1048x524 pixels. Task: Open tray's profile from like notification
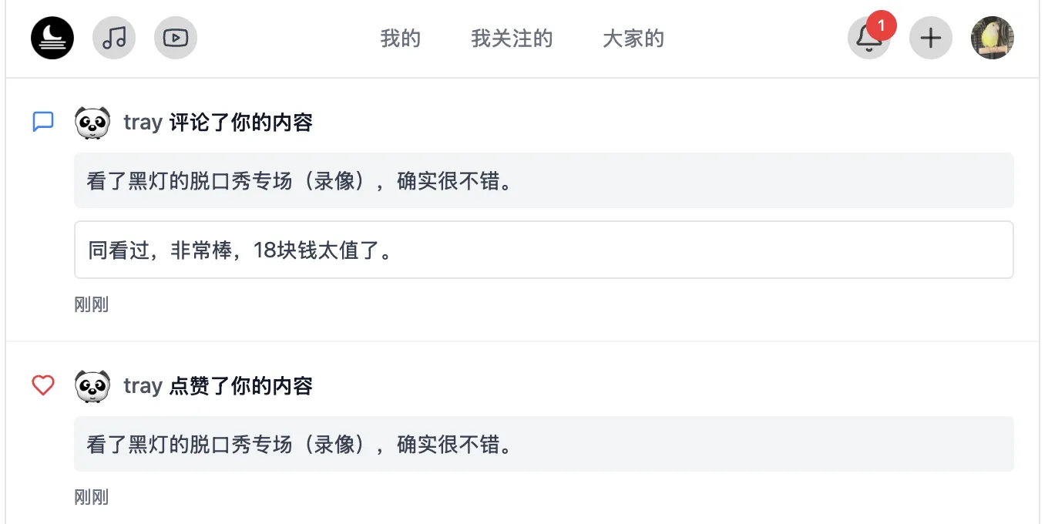coord(143,386)
